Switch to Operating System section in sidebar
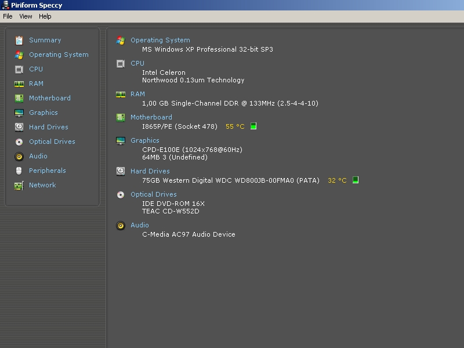This screenshot has width=464, height=348. pos(59,55)
